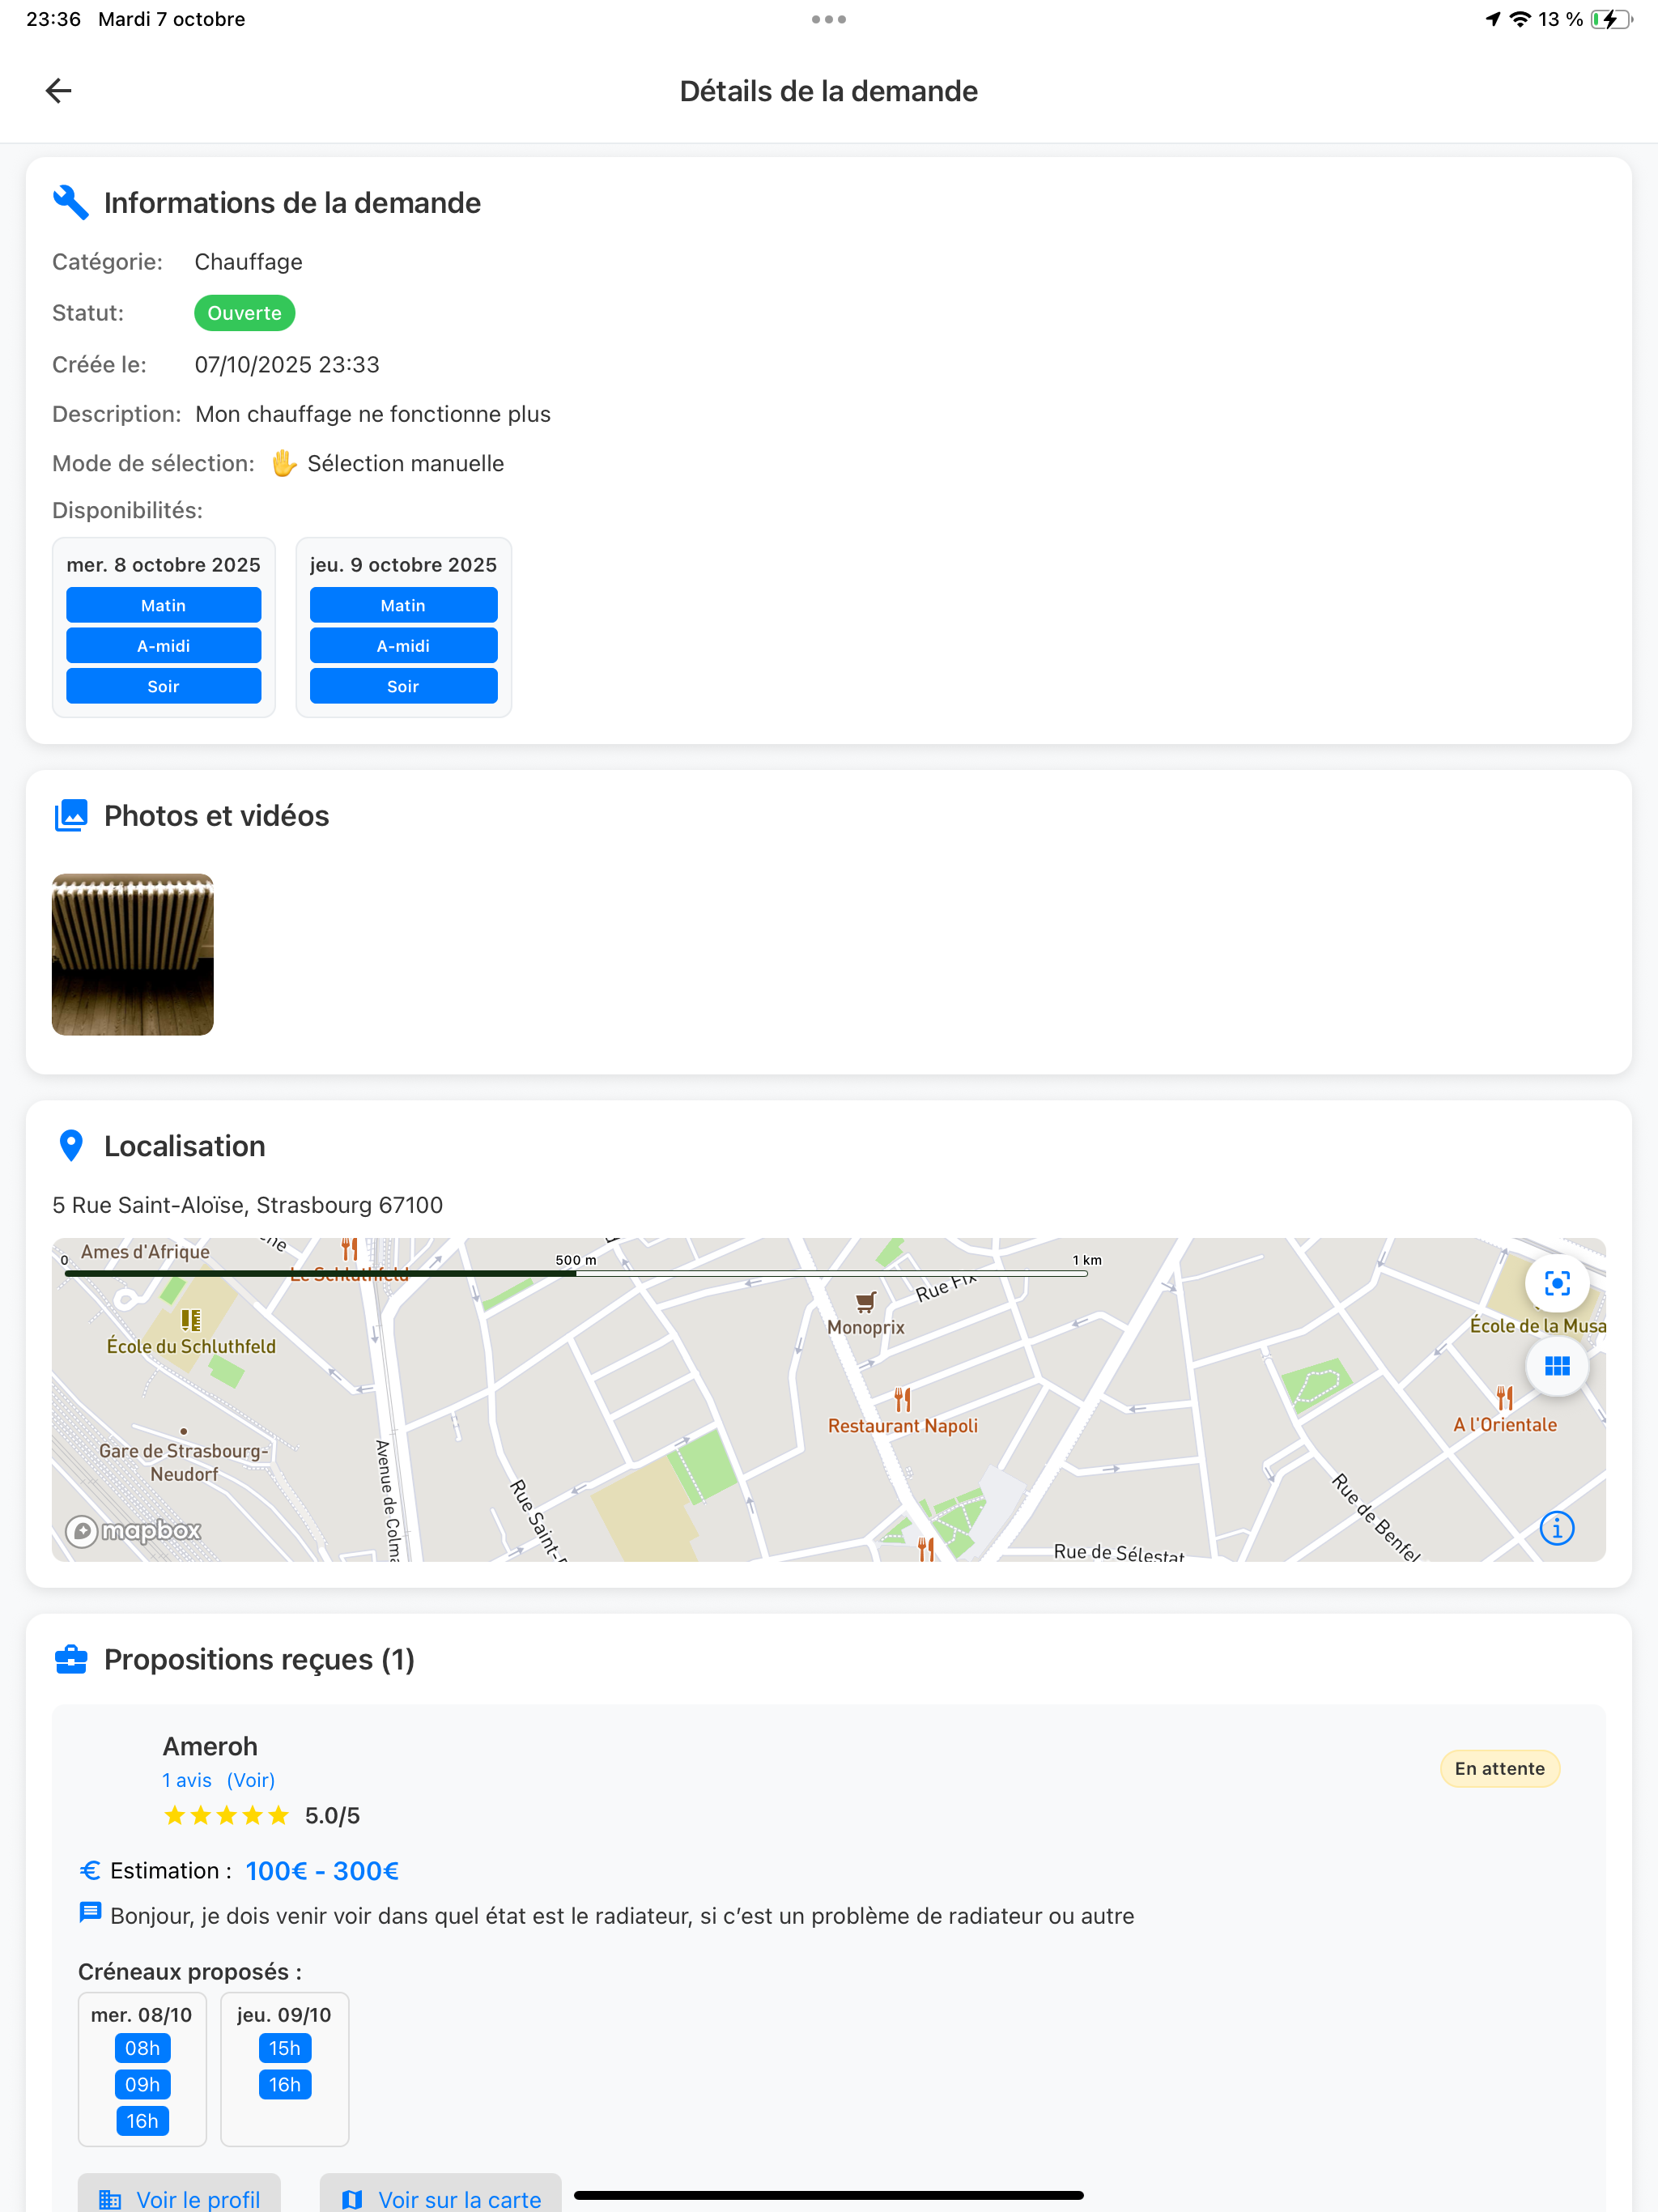1658x2212 pixels.
Task: Tap the address 5 Rue Saint-Aloïse
Action: click(248, 1205)
